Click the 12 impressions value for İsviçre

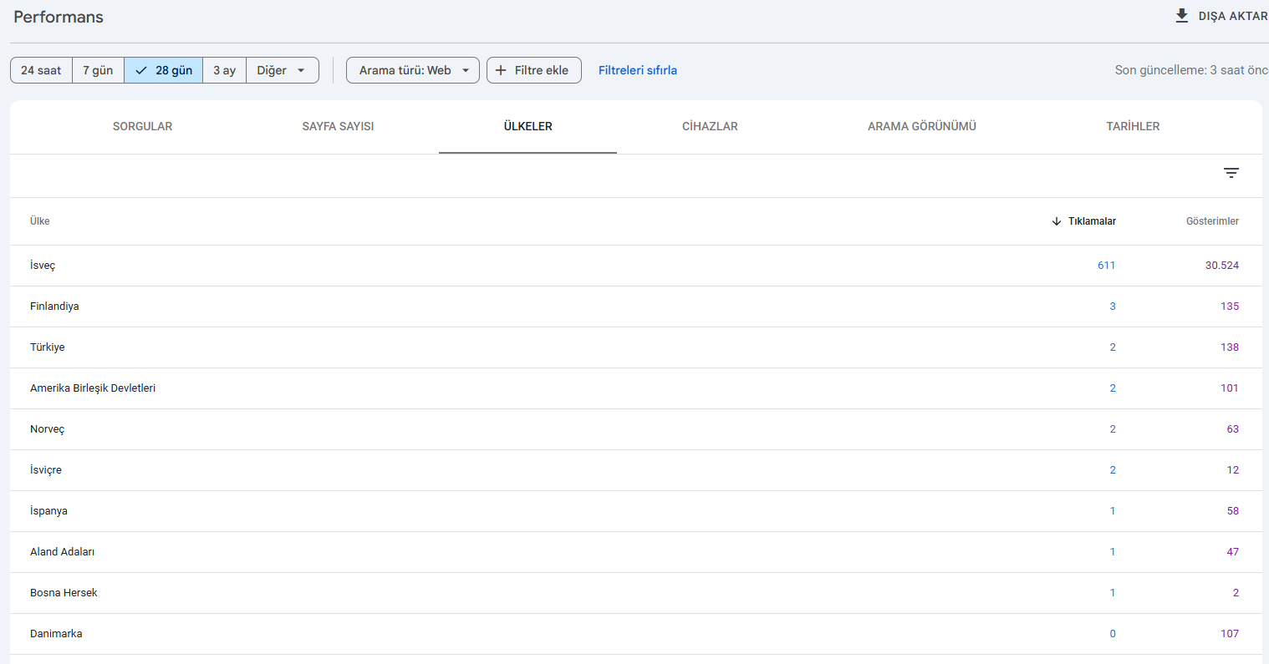(x=1233, y=470)
